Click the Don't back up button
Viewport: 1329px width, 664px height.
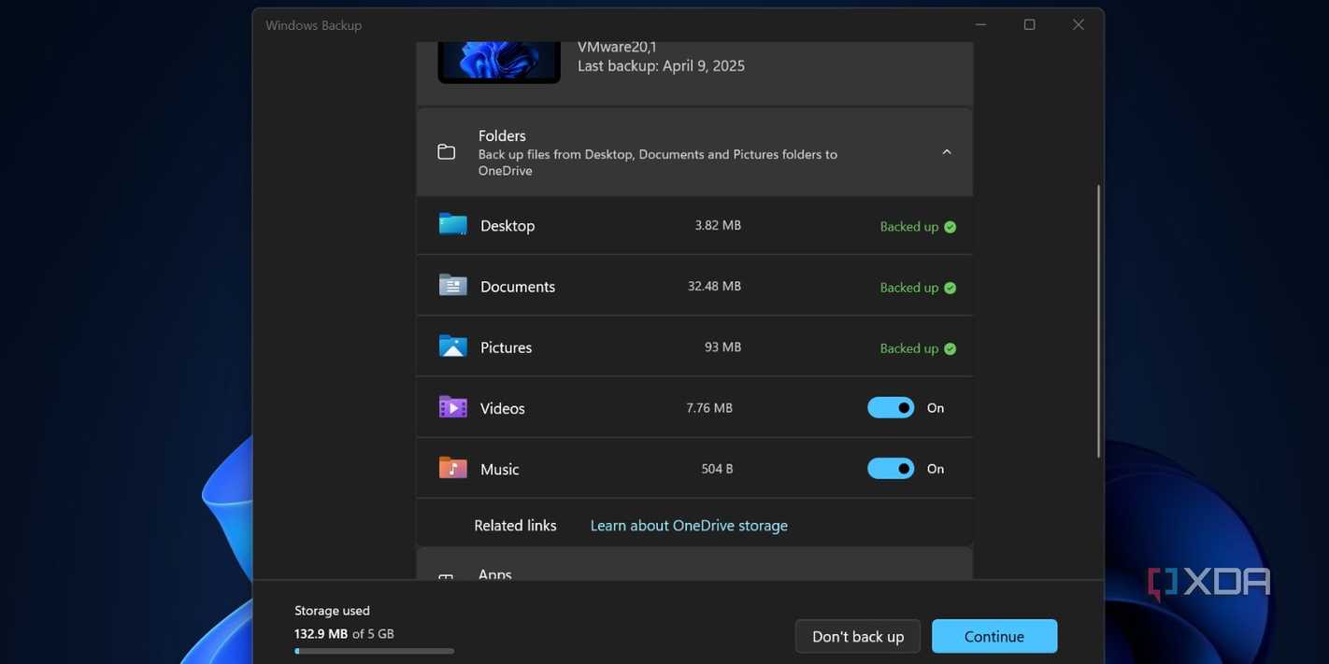858,636
